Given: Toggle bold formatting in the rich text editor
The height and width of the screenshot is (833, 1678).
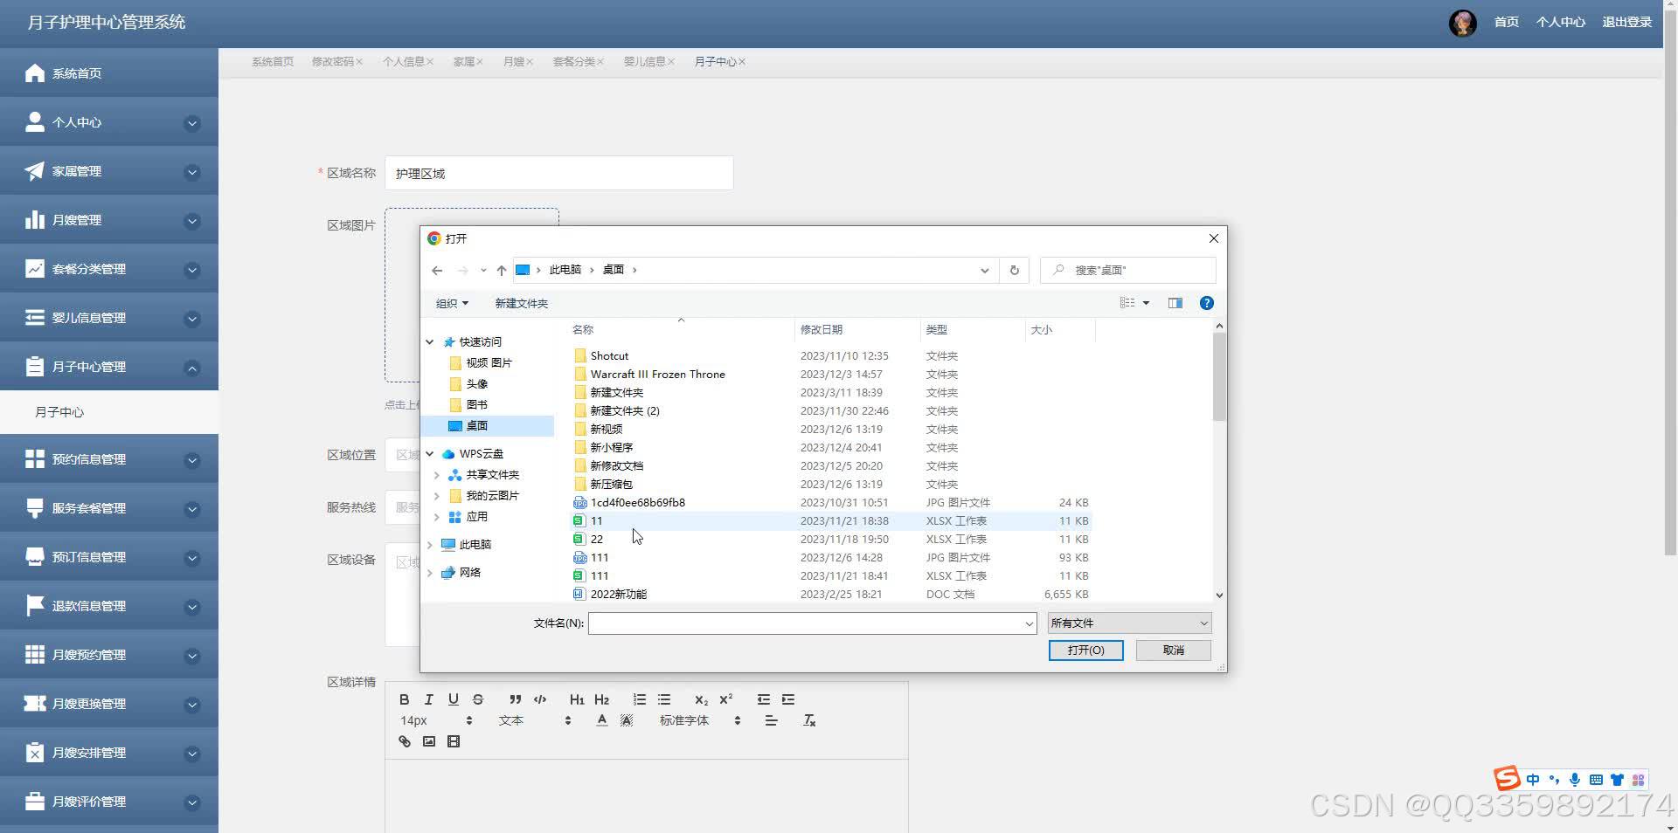Looking at the screenshot, I should point(404,699).
